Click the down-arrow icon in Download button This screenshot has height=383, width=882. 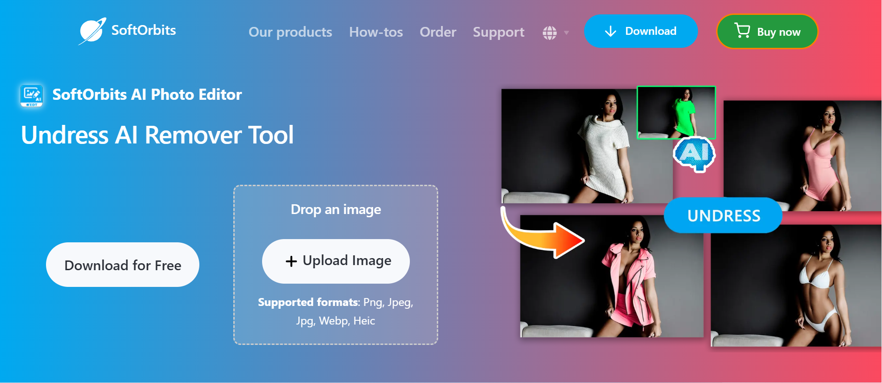point(611,31)
